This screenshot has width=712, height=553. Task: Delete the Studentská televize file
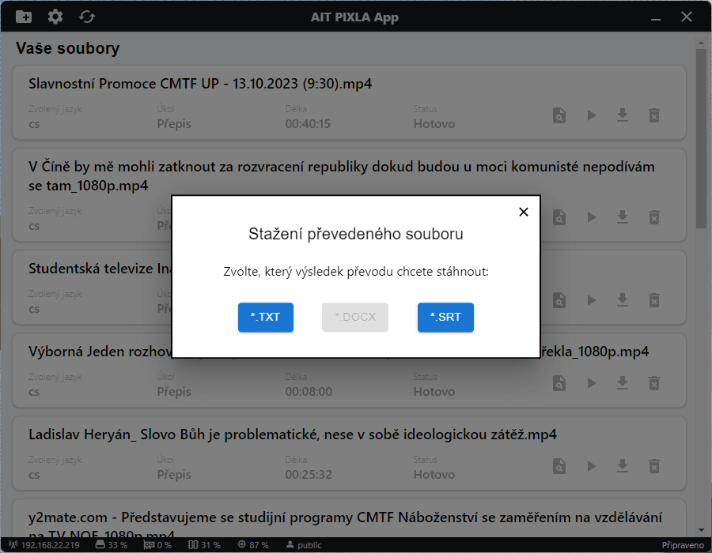pos(654,300)
